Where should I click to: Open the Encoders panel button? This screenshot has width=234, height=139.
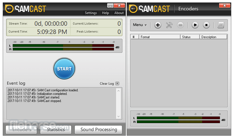(21, 129)
